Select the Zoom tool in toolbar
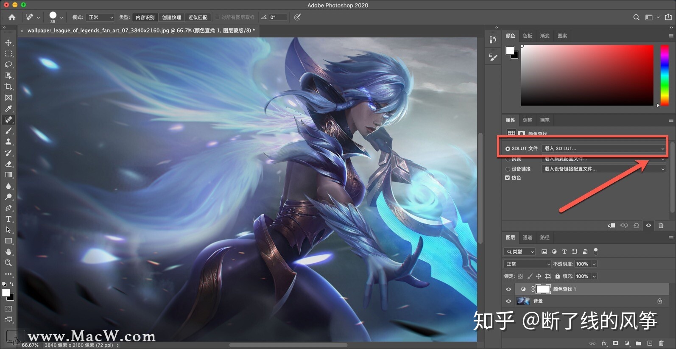The height and width of the screenshot is (349, 676). point(8,263)
